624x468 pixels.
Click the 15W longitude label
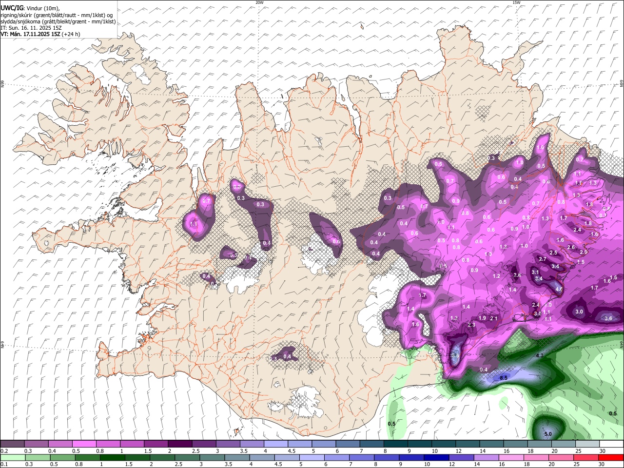(516, 2)
